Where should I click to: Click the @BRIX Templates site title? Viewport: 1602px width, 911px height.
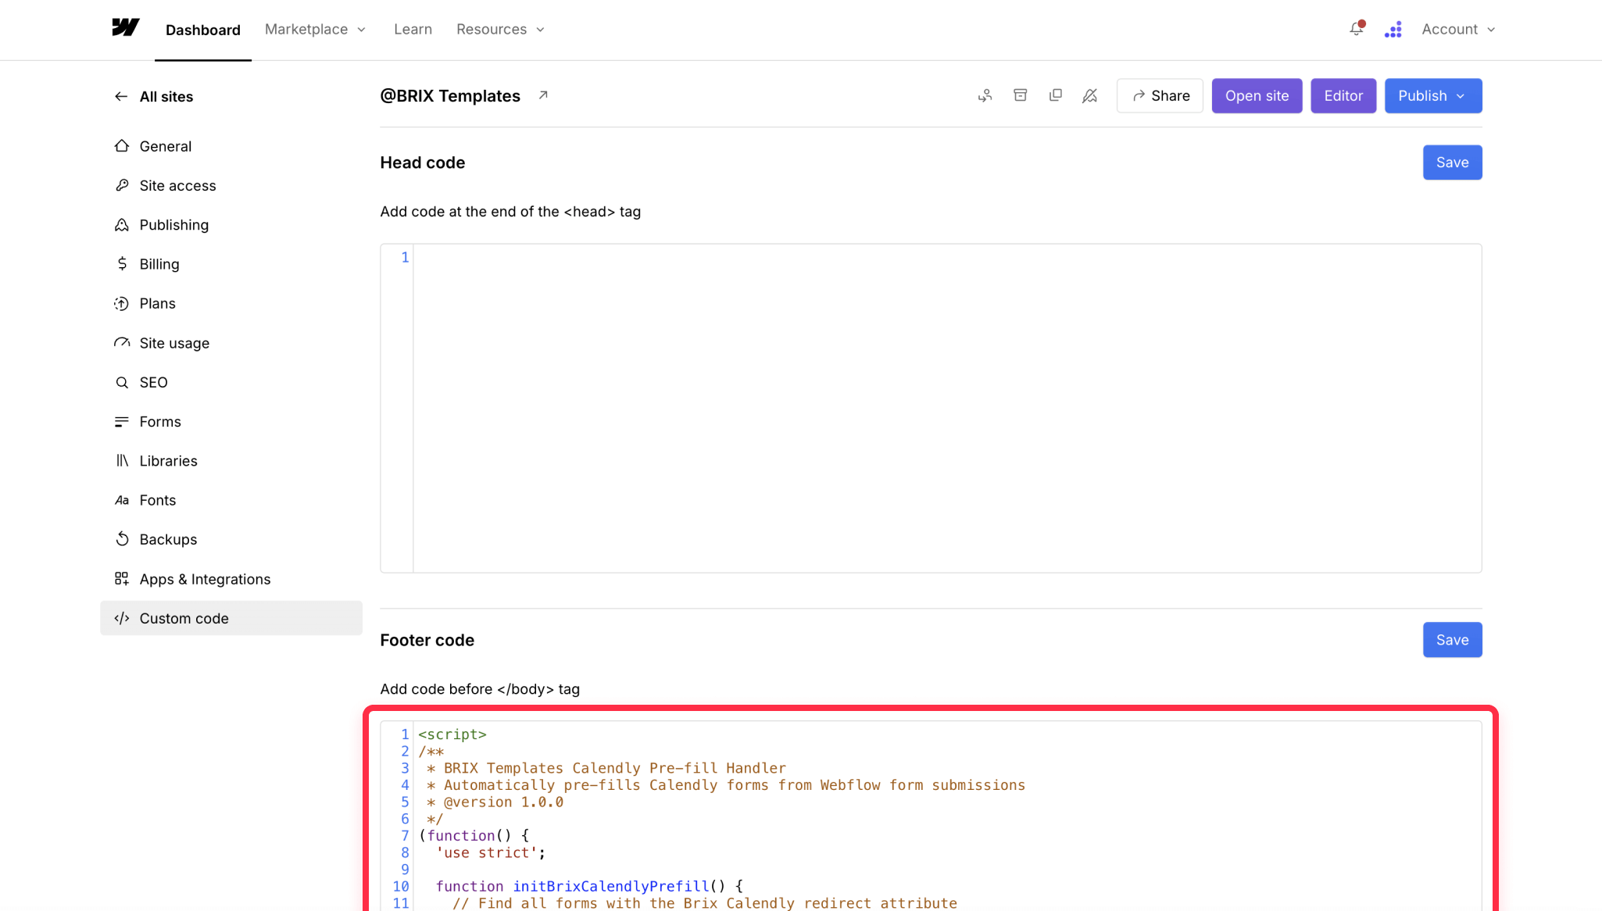[x=450, y=95]
